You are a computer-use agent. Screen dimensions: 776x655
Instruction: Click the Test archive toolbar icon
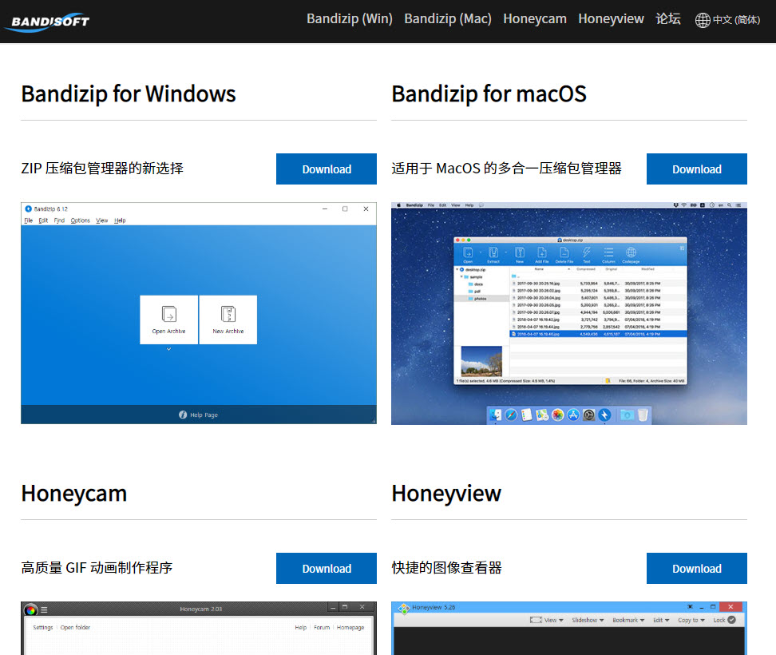coord(587,252)
